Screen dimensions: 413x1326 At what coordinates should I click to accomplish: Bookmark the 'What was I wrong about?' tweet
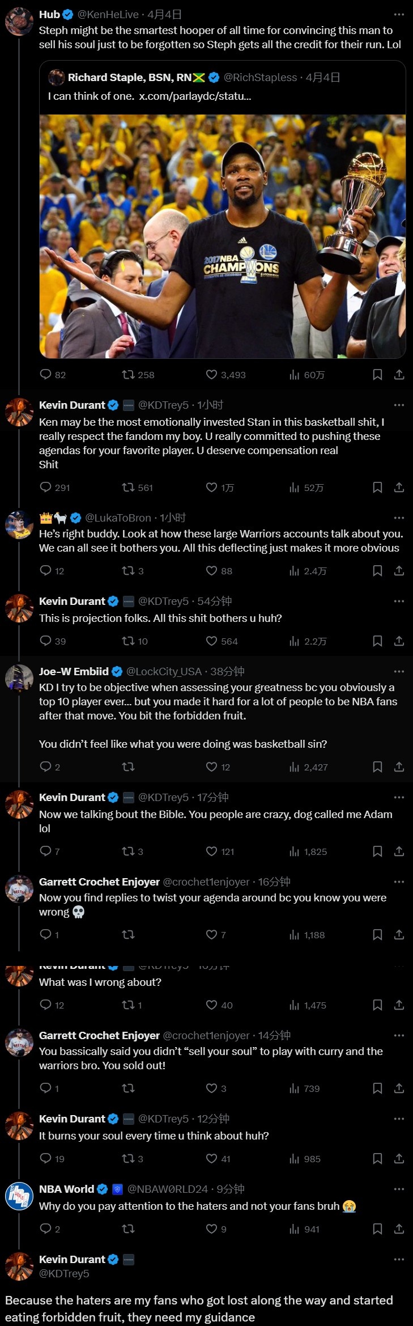pyautogui.click(x=377, y=1005)
